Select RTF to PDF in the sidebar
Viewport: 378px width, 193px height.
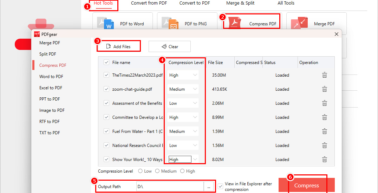50,121
